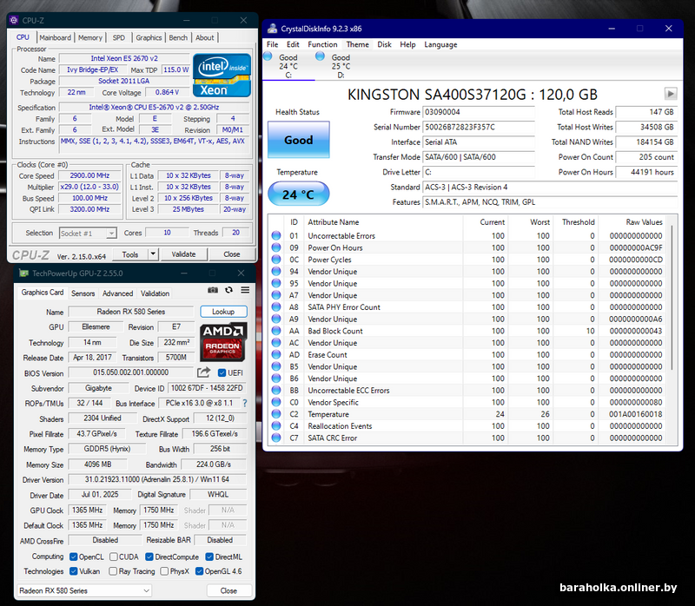
Task: Switch to the Sensors tab in GPU-Z
Action: (x=83, y=293)
